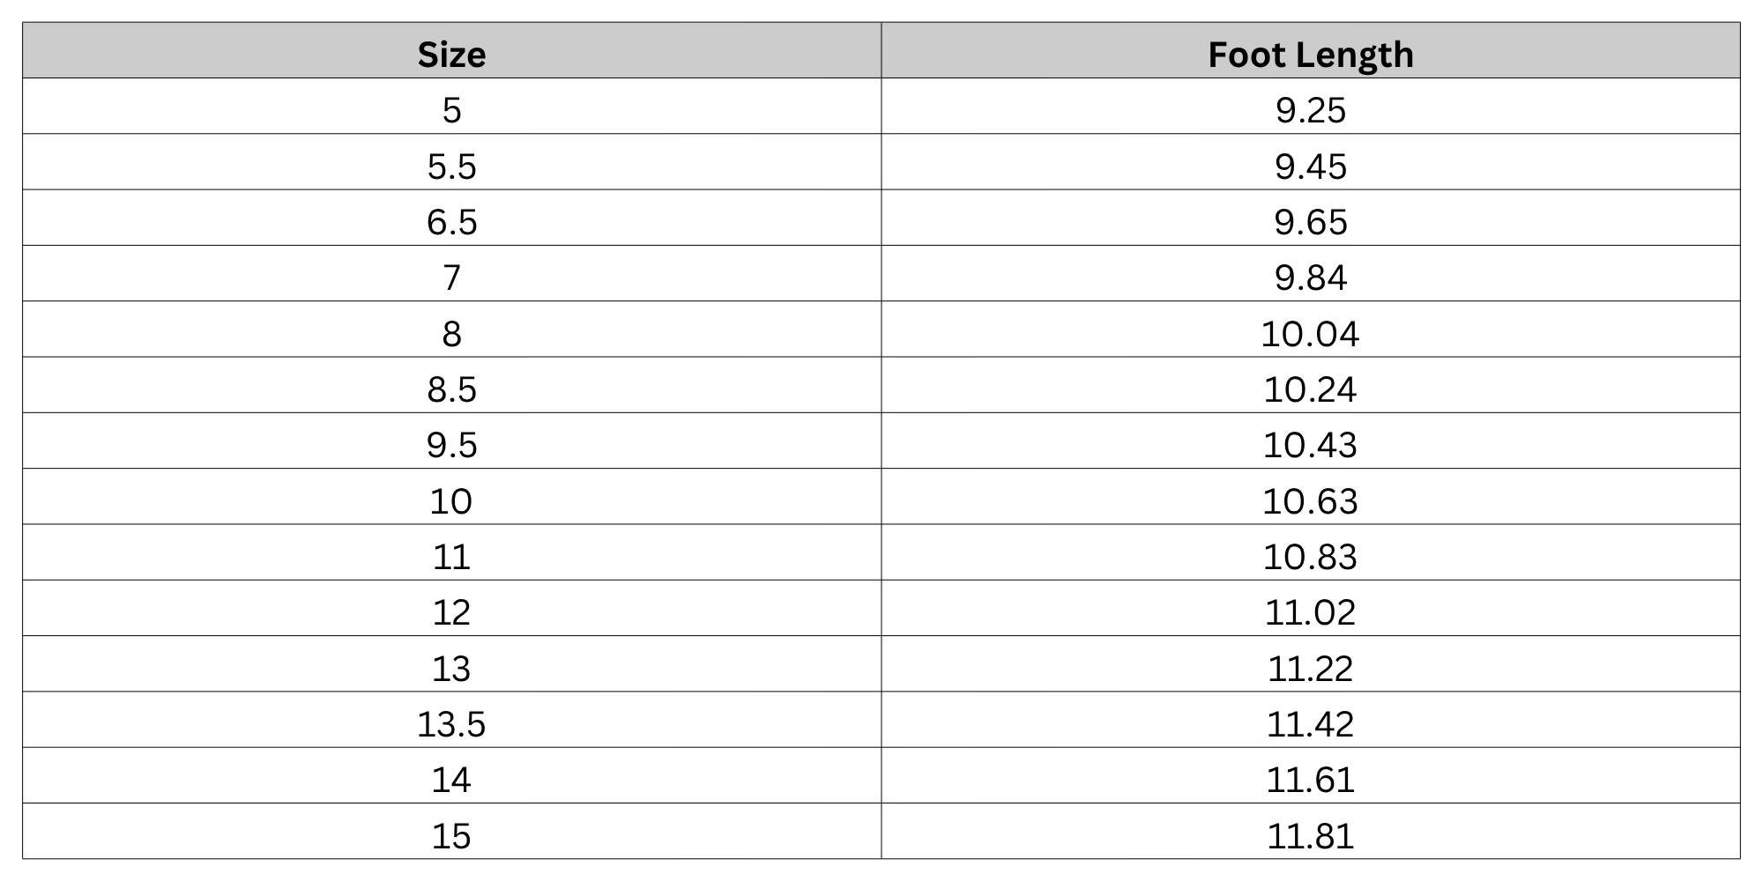Viewport: 1763px width, 881px height.
Task: Click the size 13.5 cell
Action: (451, 720)
